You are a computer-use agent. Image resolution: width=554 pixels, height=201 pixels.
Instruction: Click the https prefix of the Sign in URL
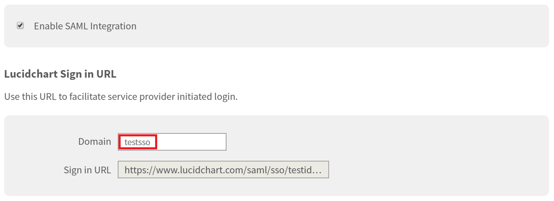point(135,170)
